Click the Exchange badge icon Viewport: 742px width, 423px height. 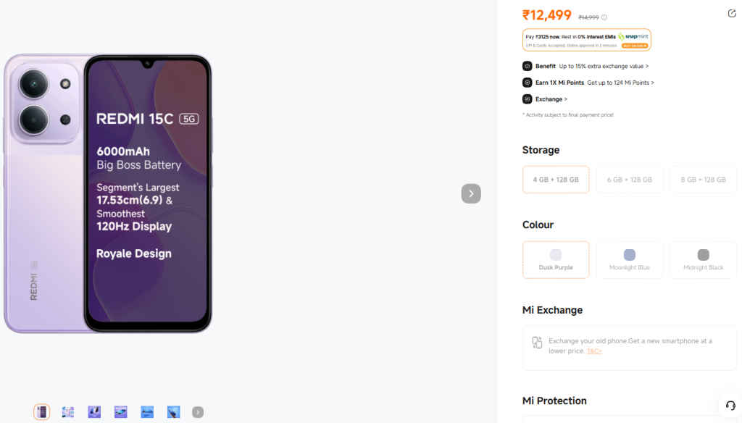[x=527, y=99]
